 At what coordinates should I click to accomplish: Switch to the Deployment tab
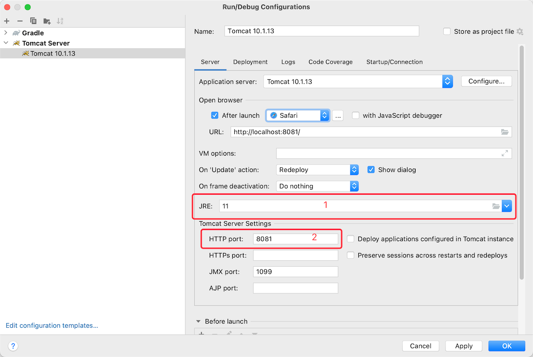250,62
